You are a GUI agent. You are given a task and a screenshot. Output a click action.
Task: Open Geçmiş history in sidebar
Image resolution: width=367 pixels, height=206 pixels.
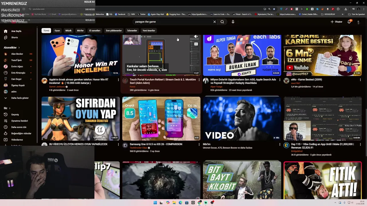point(19,114)
